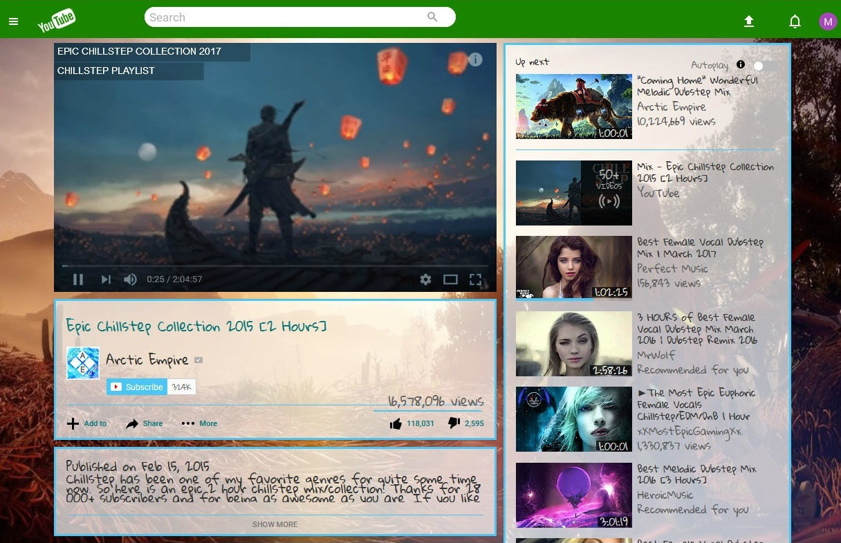Screen dimensions: 841x543
Task: Mute the player volume
Action: click(x=130, y=279)
